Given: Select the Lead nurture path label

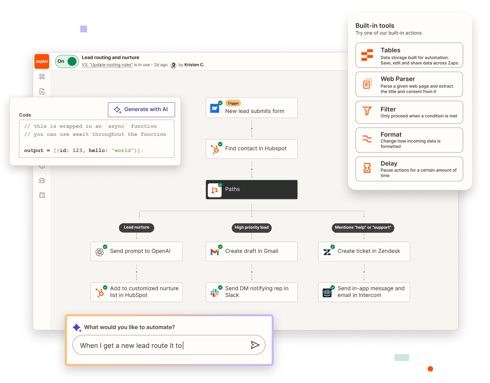Looking at the screenshot, I should (137, 228).
